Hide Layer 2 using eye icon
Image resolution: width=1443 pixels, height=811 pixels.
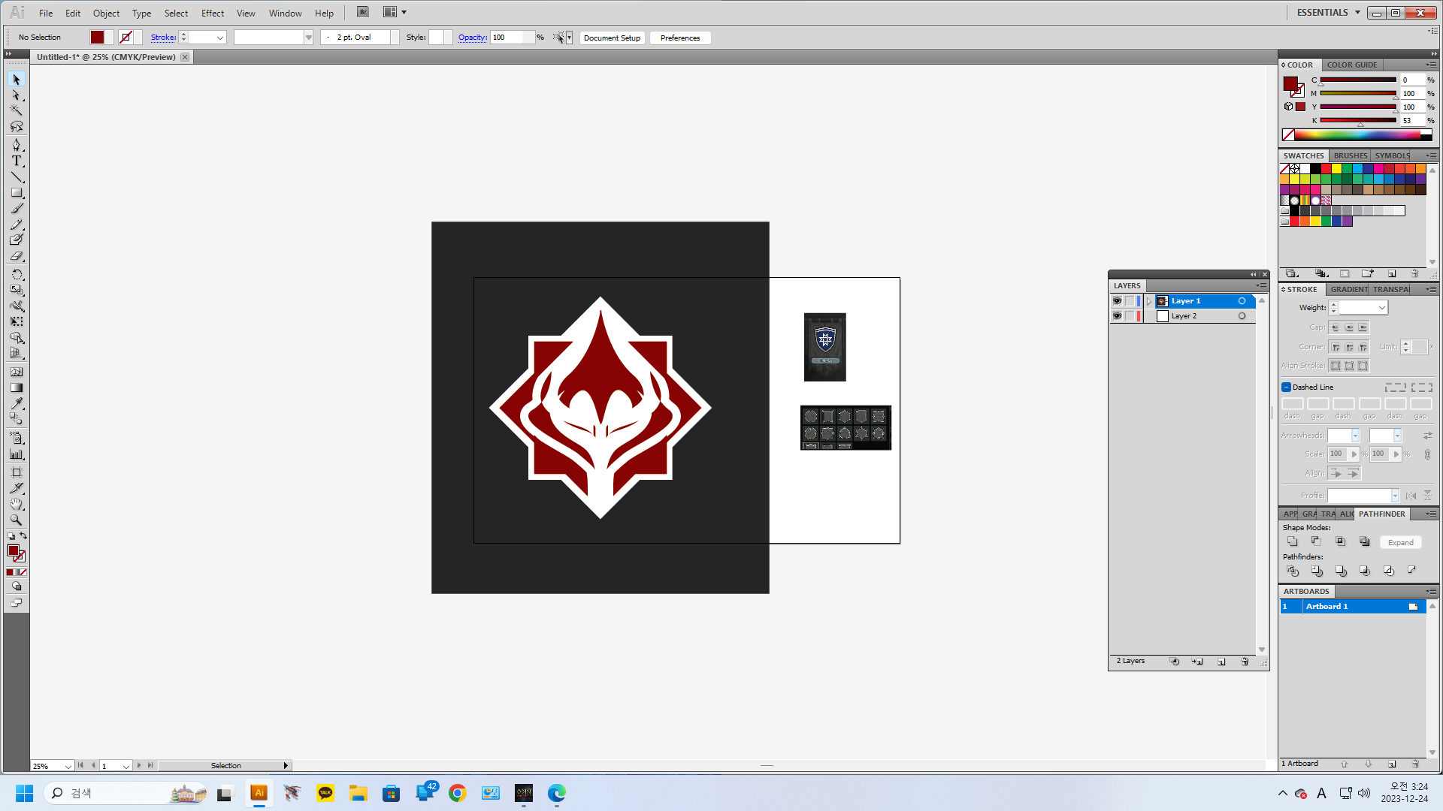1117,316
